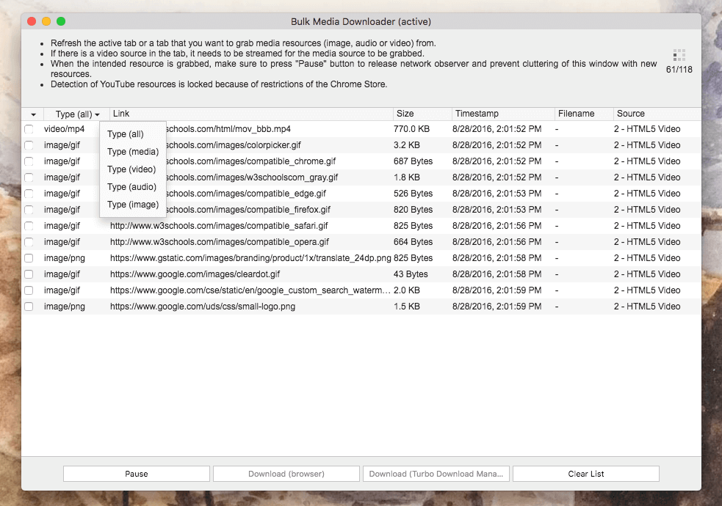Check the translate_24dp.png row checkbox

click(x=29, y=258)
